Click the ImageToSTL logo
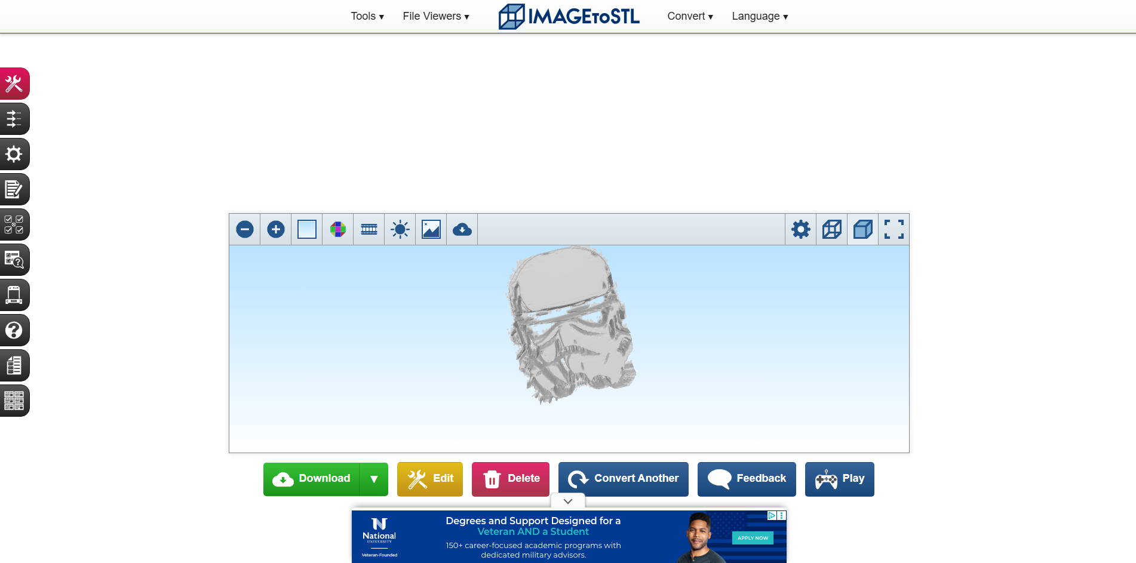 [569, 16]
